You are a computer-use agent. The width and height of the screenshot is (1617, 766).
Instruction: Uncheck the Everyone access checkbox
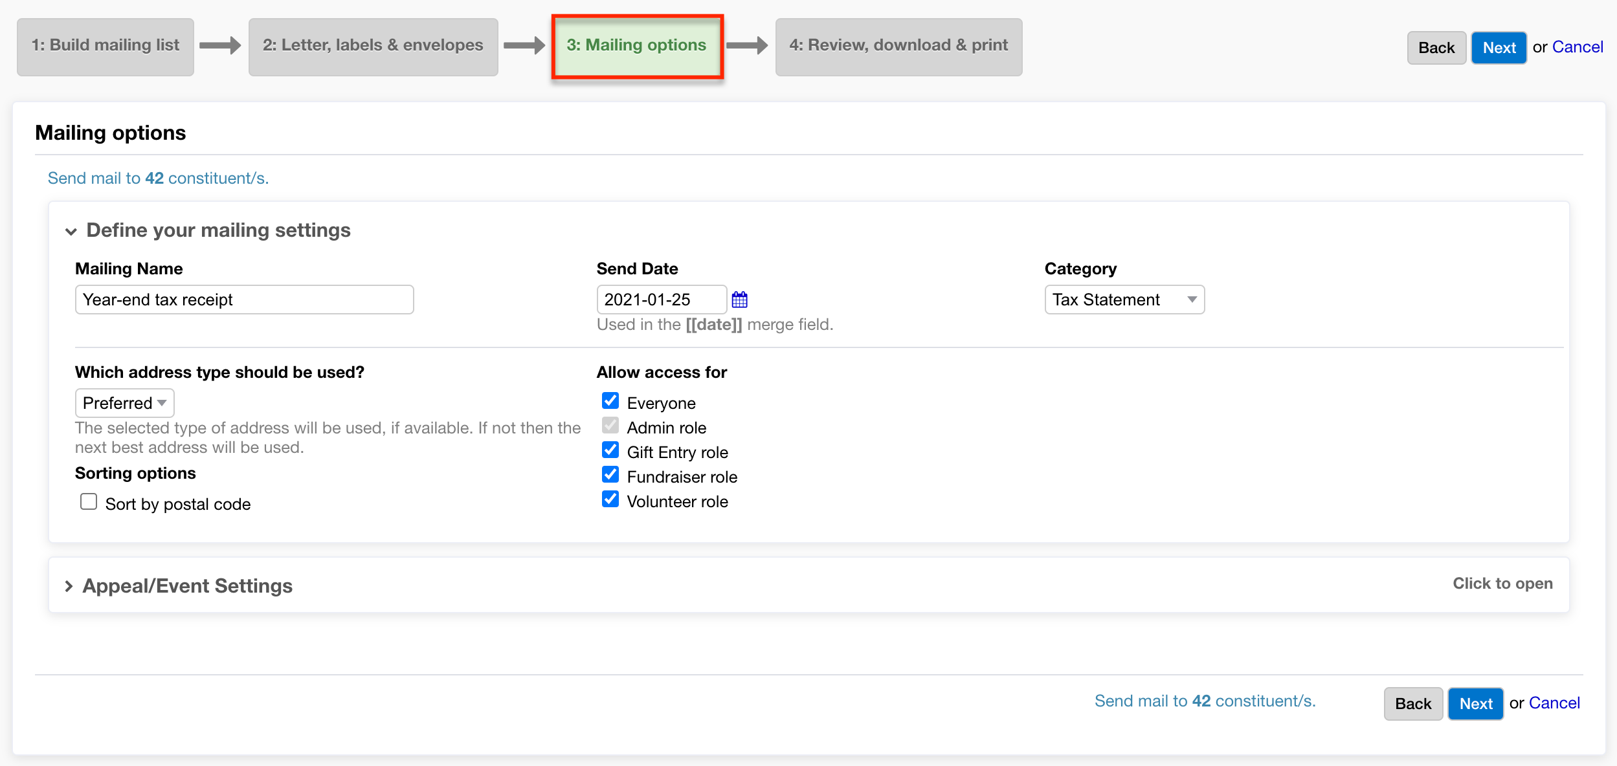coord(610,401)
